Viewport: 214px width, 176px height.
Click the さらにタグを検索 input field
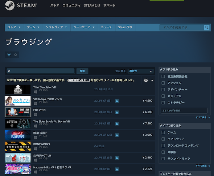[x=184, y=111]
